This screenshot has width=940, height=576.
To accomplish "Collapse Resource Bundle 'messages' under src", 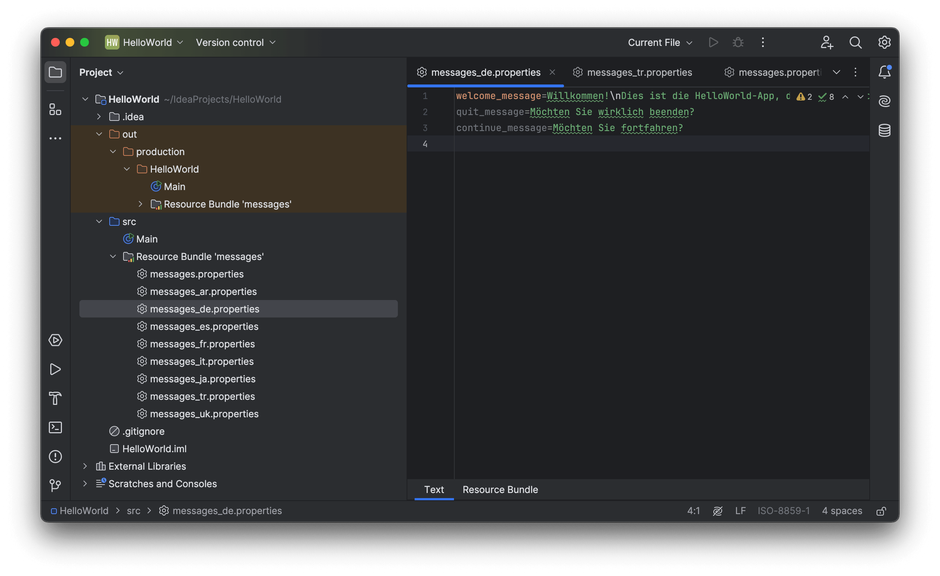I will point(113,257).
